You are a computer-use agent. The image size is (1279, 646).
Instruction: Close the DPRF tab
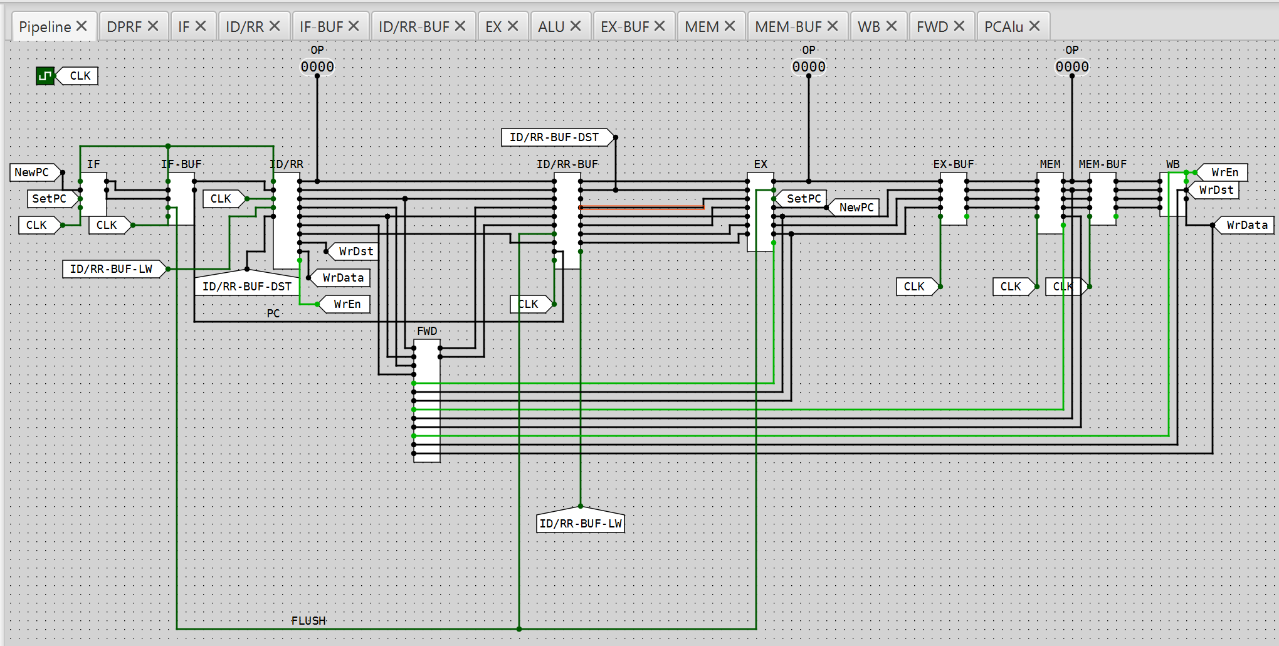[x=153, y=26]
